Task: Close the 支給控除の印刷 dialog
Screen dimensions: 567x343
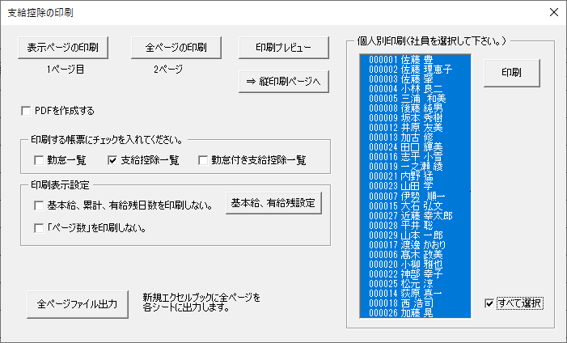Action: tap(553, 12)
